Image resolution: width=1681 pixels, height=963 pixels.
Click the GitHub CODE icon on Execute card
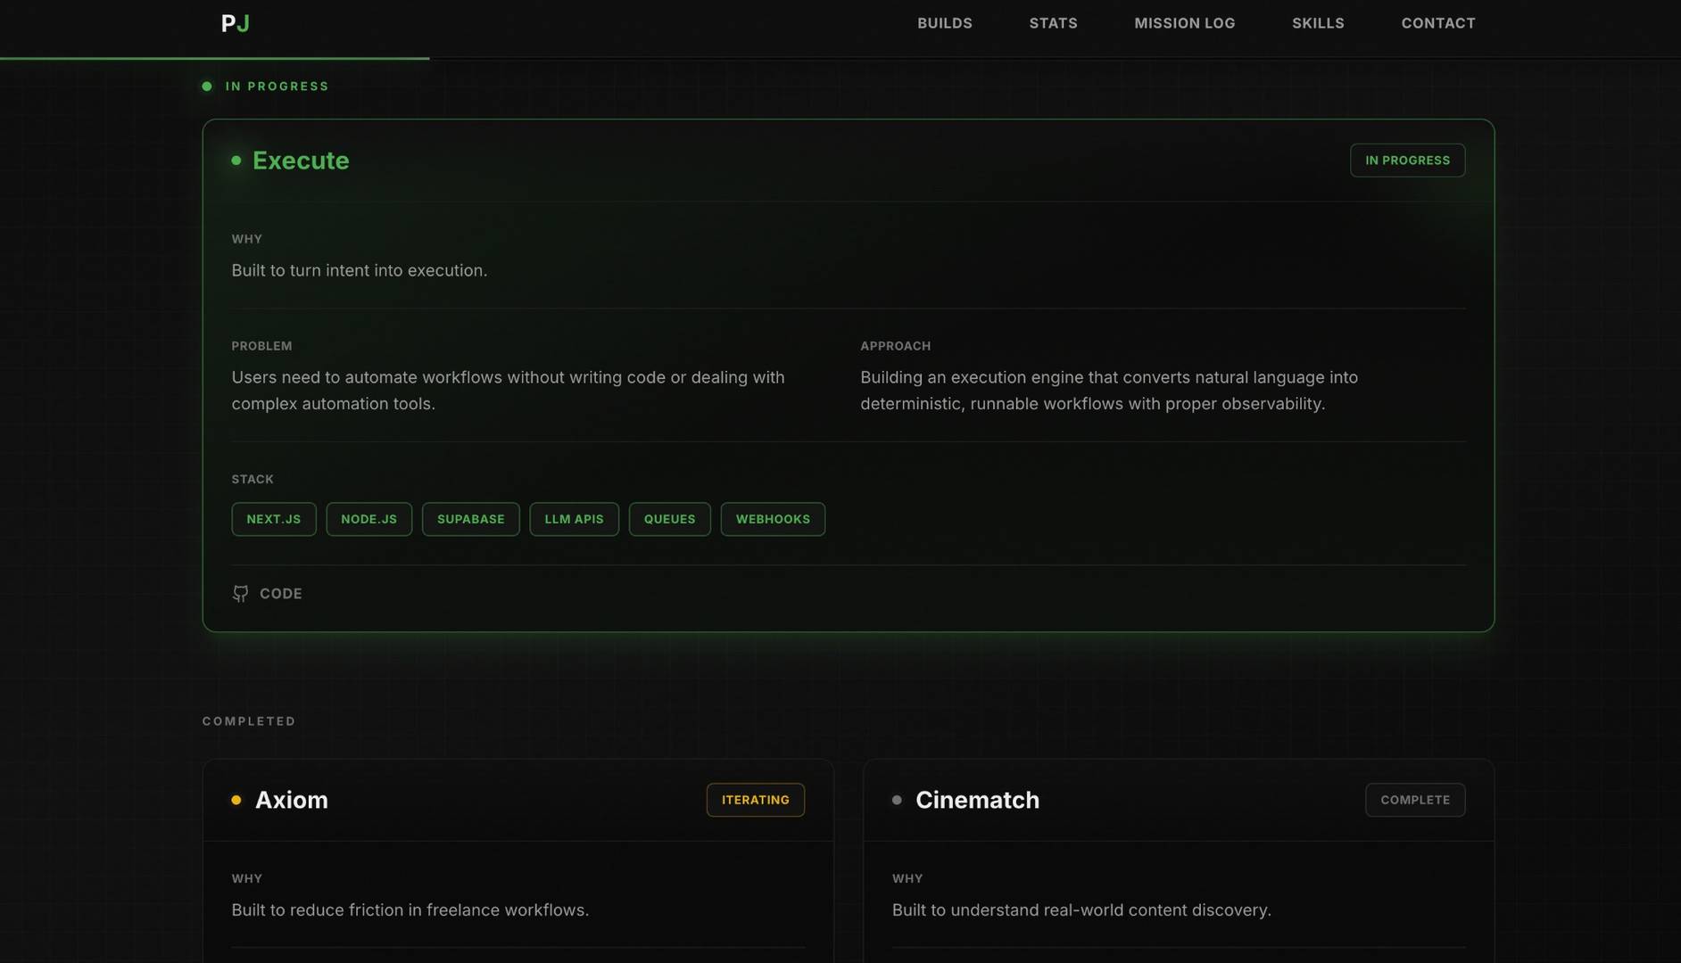(x=241, y=593)
